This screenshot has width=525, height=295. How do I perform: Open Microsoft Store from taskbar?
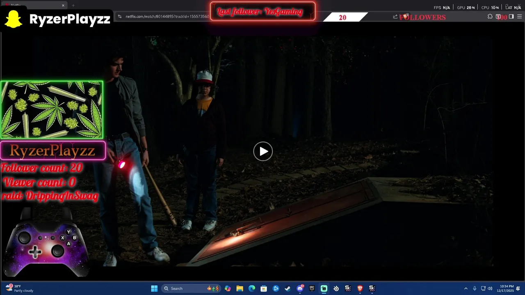point(264,288)
